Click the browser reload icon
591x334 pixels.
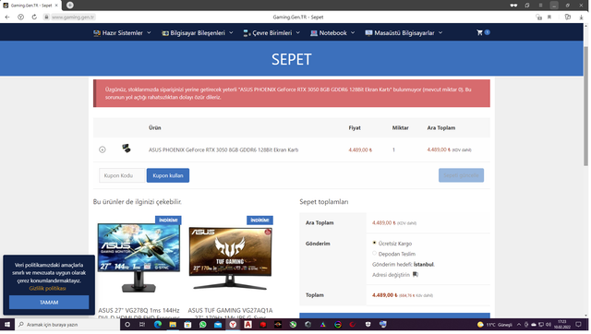pyautogui.click(x=34, y=17)
